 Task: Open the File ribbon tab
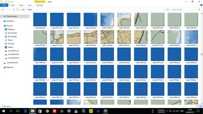[4, 5]
